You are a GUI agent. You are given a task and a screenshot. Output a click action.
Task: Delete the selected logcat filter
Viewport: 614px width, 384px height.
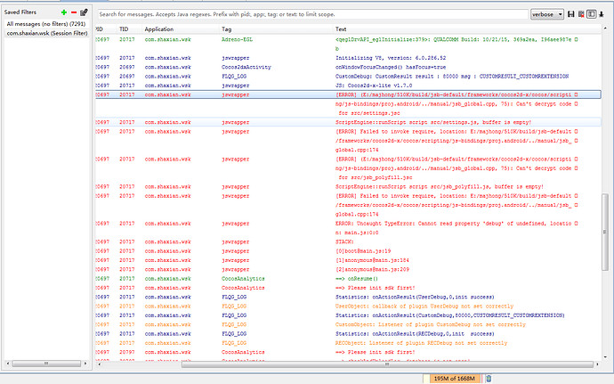[x=73, y=12]
